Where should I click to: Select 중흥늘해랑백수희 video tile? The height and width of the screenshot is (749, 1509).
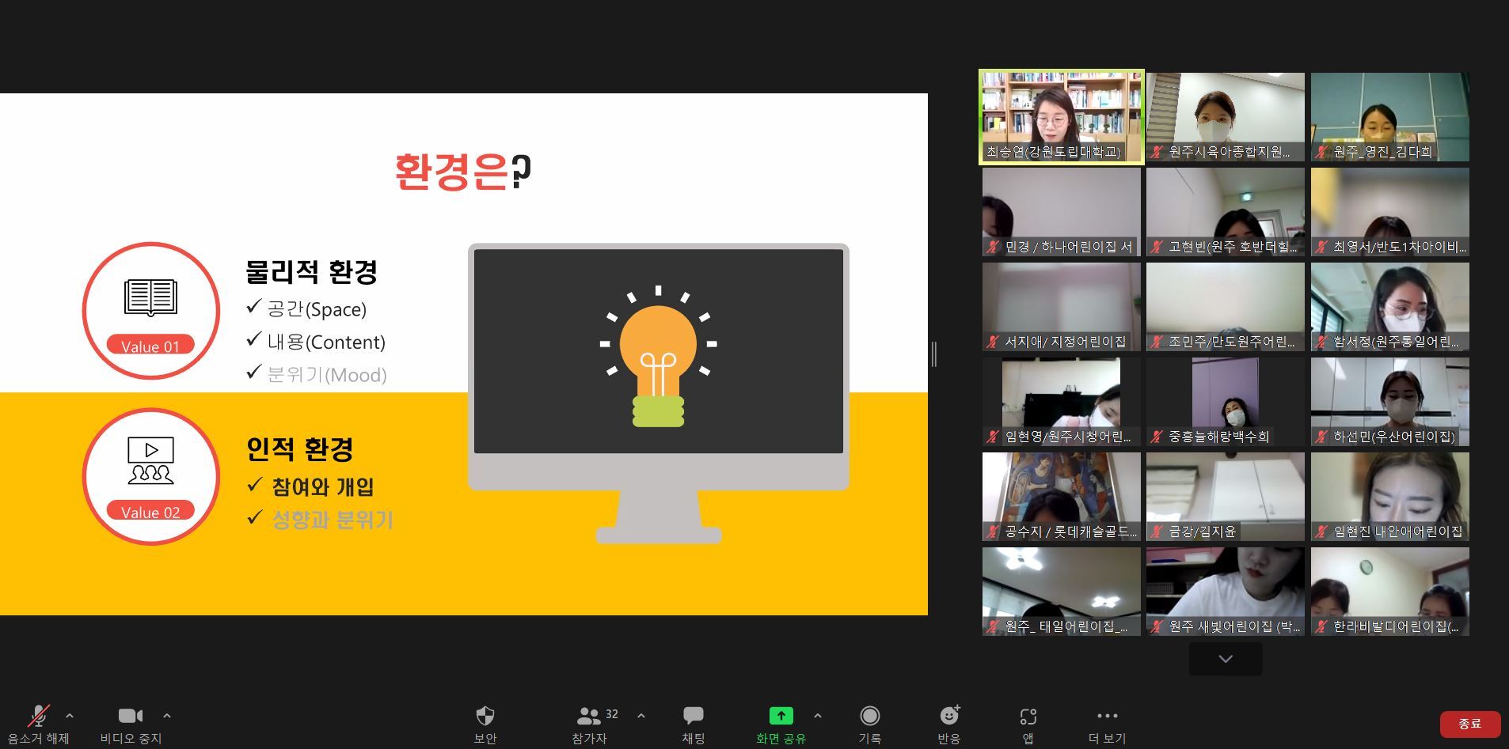(x=1226, y=402)
